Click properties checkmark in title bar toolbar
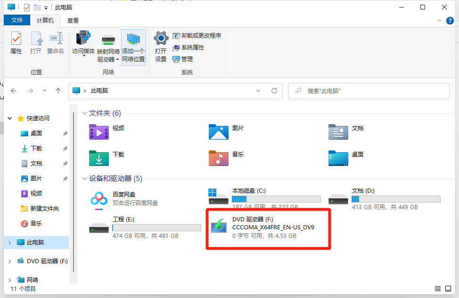The image size is (459, 298). 27,8
